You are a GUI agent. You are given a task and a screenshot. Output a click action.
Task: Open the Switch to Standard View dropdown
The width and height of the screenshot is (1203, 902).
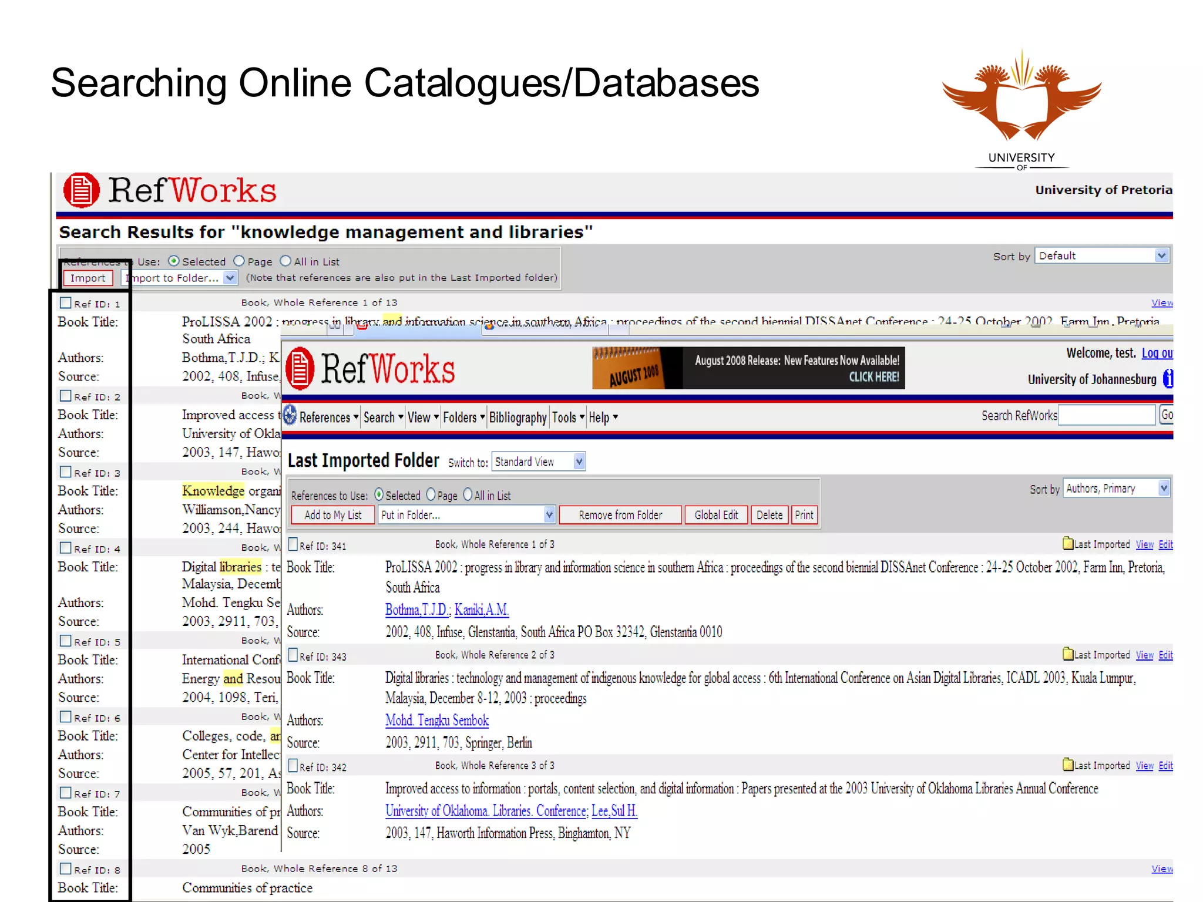pyautogui.click(x=539, y=462)
